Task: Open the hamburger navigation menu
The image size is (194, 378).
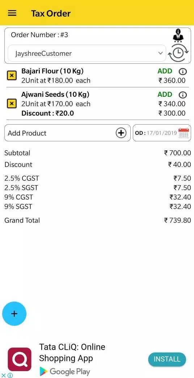Action: pos(12,13)
